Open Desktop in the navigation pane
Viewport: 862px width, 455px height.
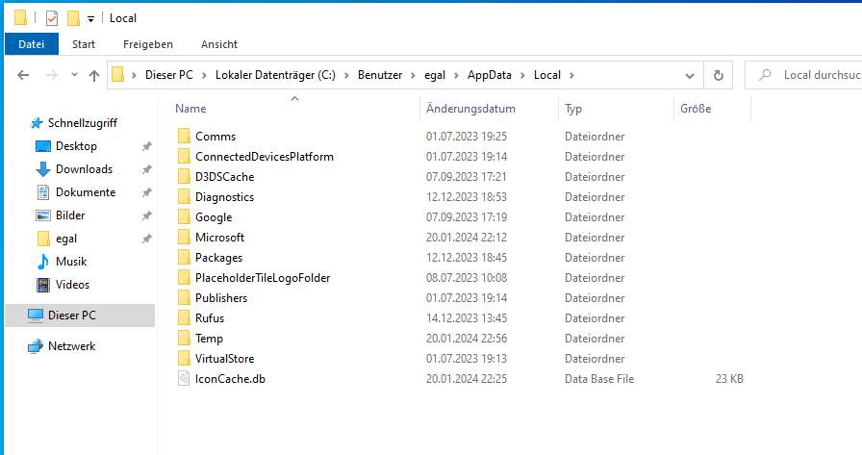(76, 146)
